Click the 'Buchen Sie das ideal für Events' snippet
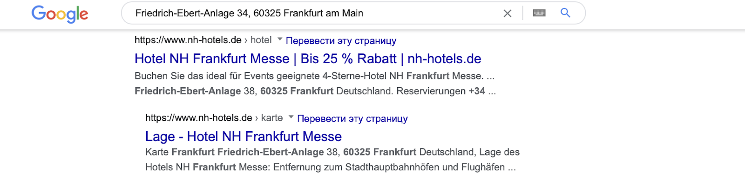The width and height of the screenshot is (745, 186). (x=315, y=76)
